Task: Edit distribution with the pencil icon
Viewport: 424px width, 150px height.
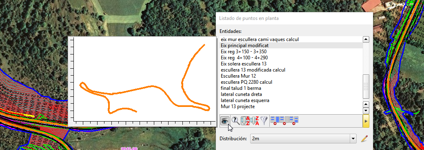Action: click(x=364, y=139)
